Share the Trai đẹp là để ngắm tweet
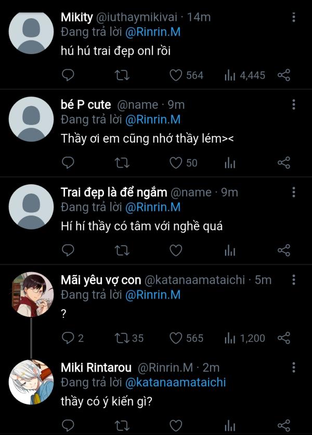The image size is (312, 435). point(283,250)
